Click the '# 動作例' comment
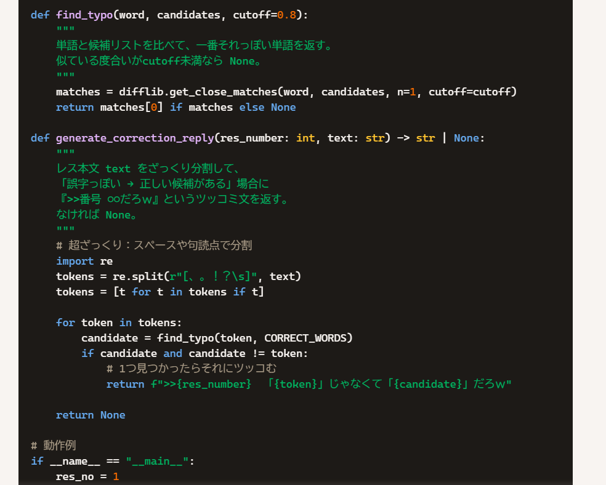Screen dimensions: 606x485 coord(54,445)
